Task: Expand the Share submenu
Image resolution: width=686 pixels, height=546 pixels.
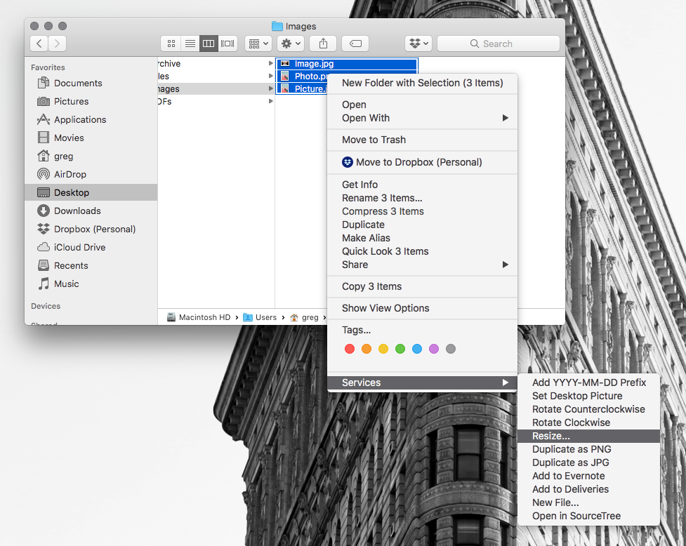Action: (422, 265)
